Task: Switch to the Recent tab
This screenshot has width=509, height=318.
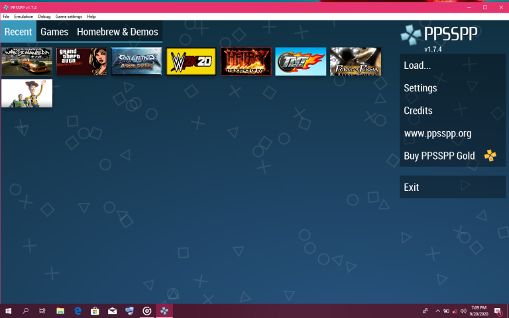Action: click(18, 32)
